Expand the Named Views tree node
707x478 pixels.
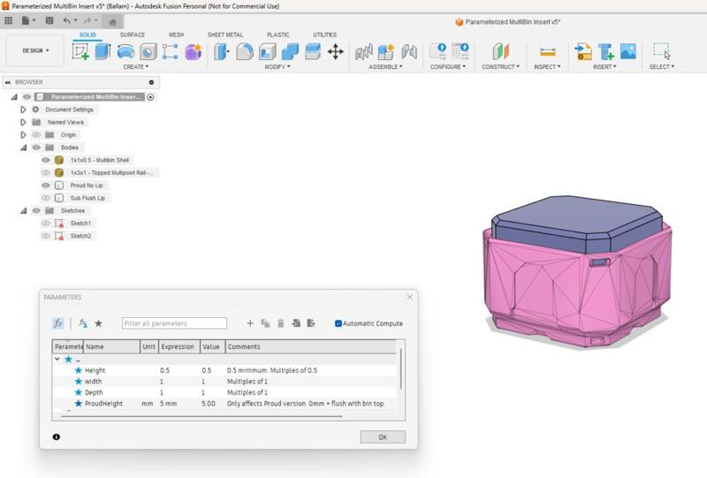pyautogui.click(x=23, y=122)
